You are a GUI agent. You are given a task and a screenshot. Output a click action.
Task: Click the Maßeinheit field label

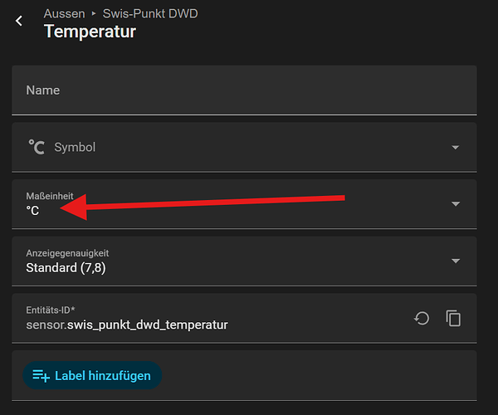click(x=50, y=196)
